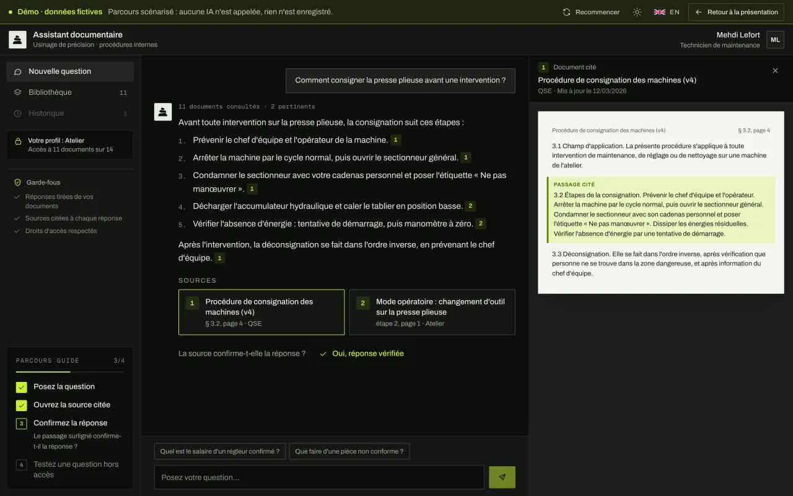
Task: Click the checked 'Ouvrez la source citée' box
Action: point(22,405)
